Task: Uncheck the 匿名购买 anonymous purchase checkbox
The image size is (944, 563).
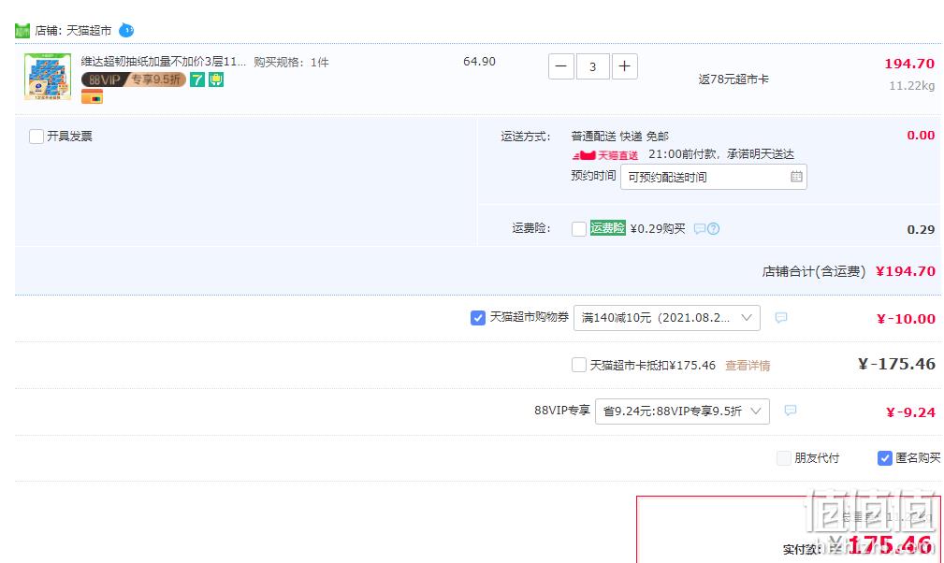Action: pos(884,457)
